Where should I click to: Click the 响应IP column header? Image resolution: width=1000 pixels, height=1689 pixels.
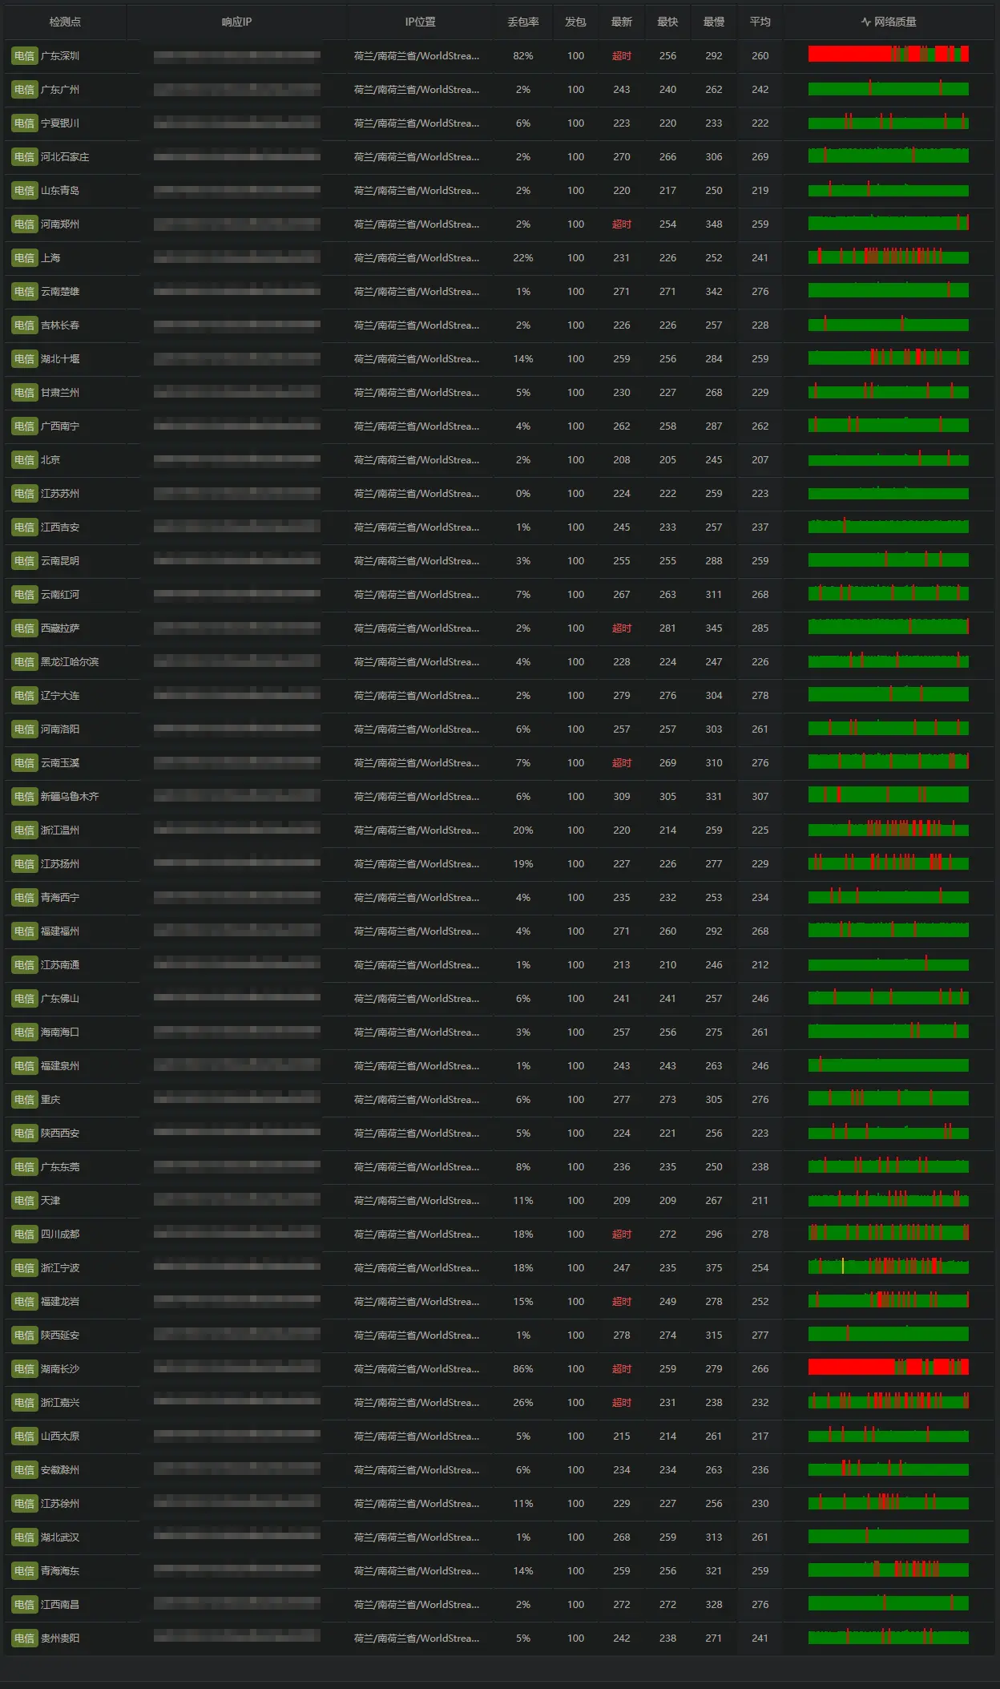(236, 22)
